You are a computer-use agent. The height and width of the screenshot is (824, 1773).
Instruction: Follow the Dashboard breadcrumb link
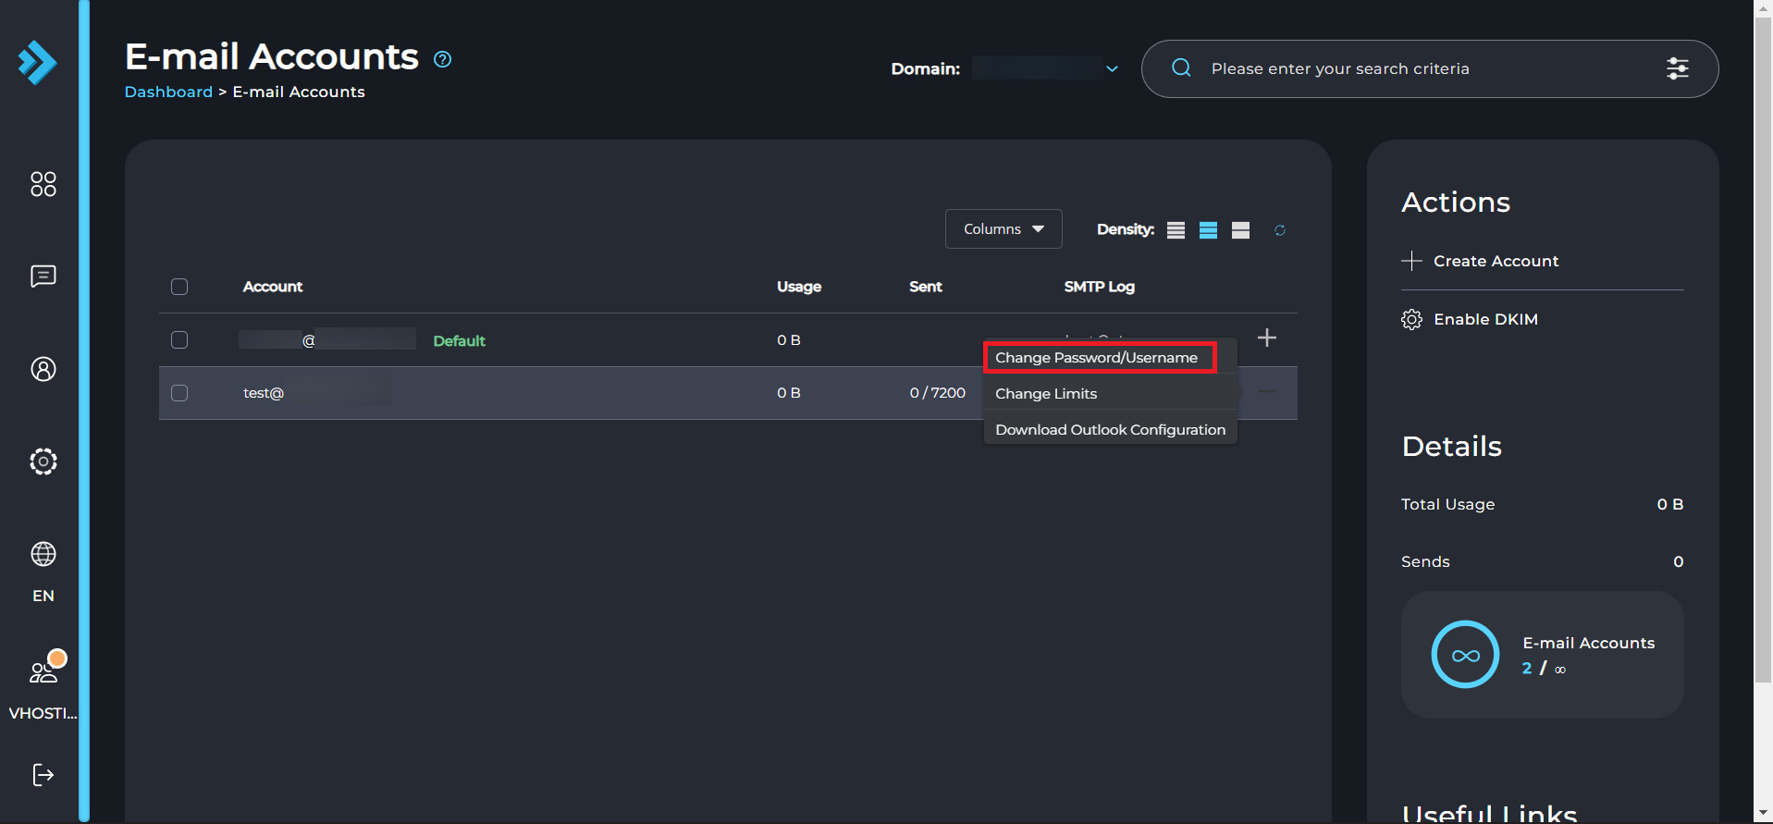168,92
